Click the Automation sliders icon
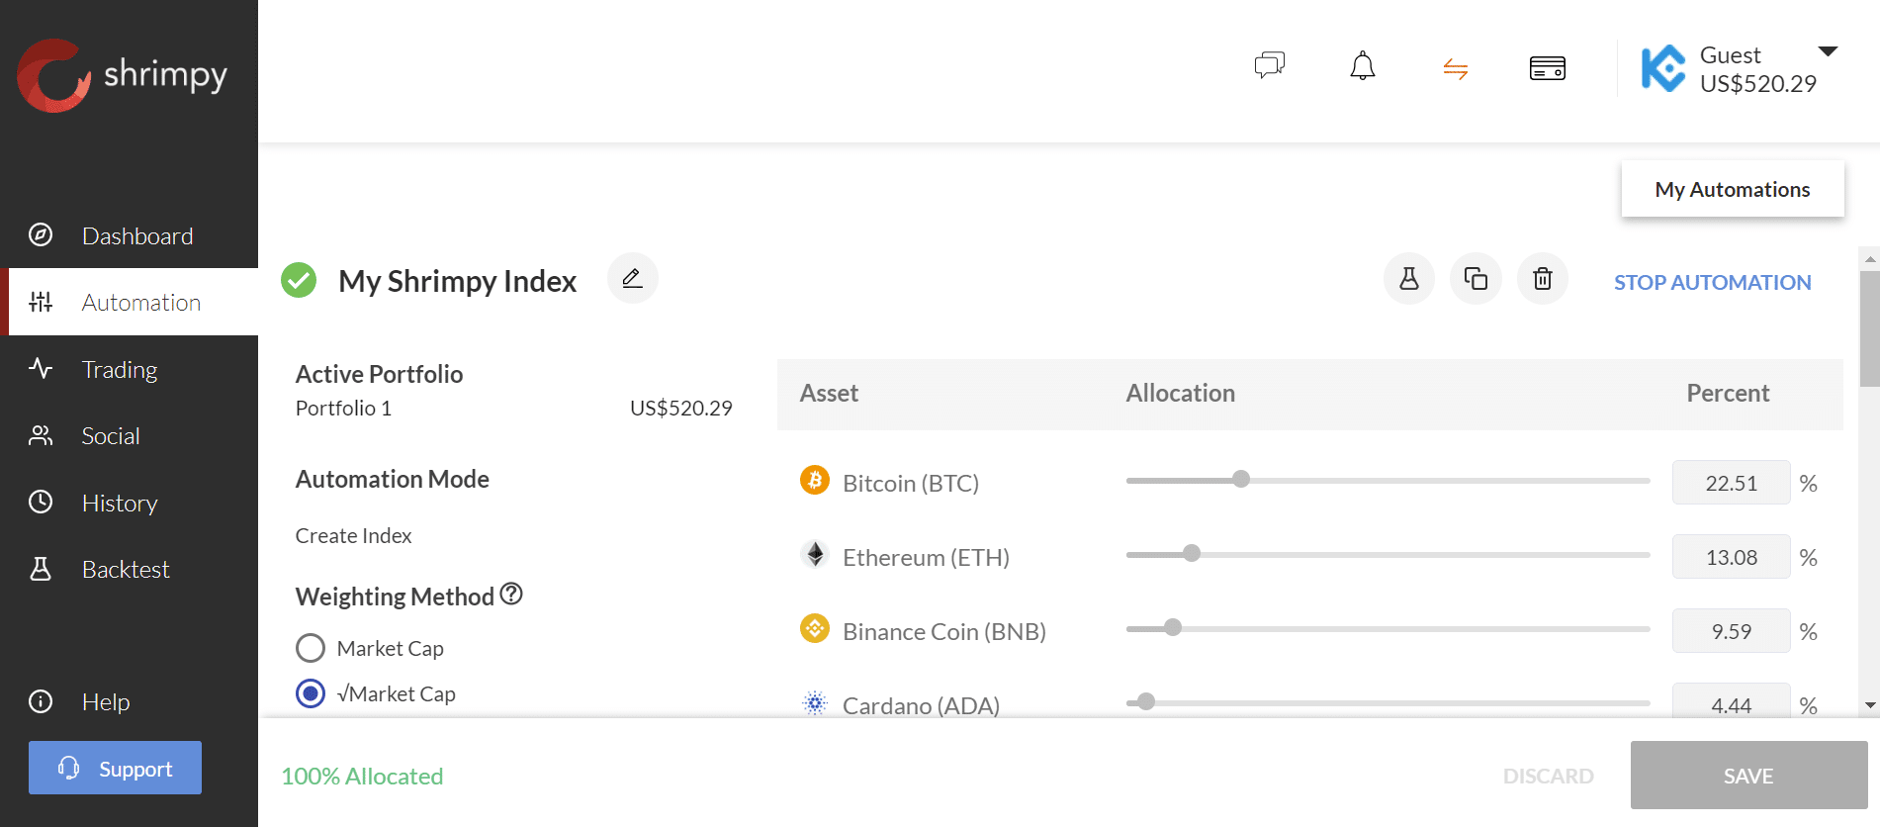The height and width of the screenshot is (827, 1880). tap(41, 302)
